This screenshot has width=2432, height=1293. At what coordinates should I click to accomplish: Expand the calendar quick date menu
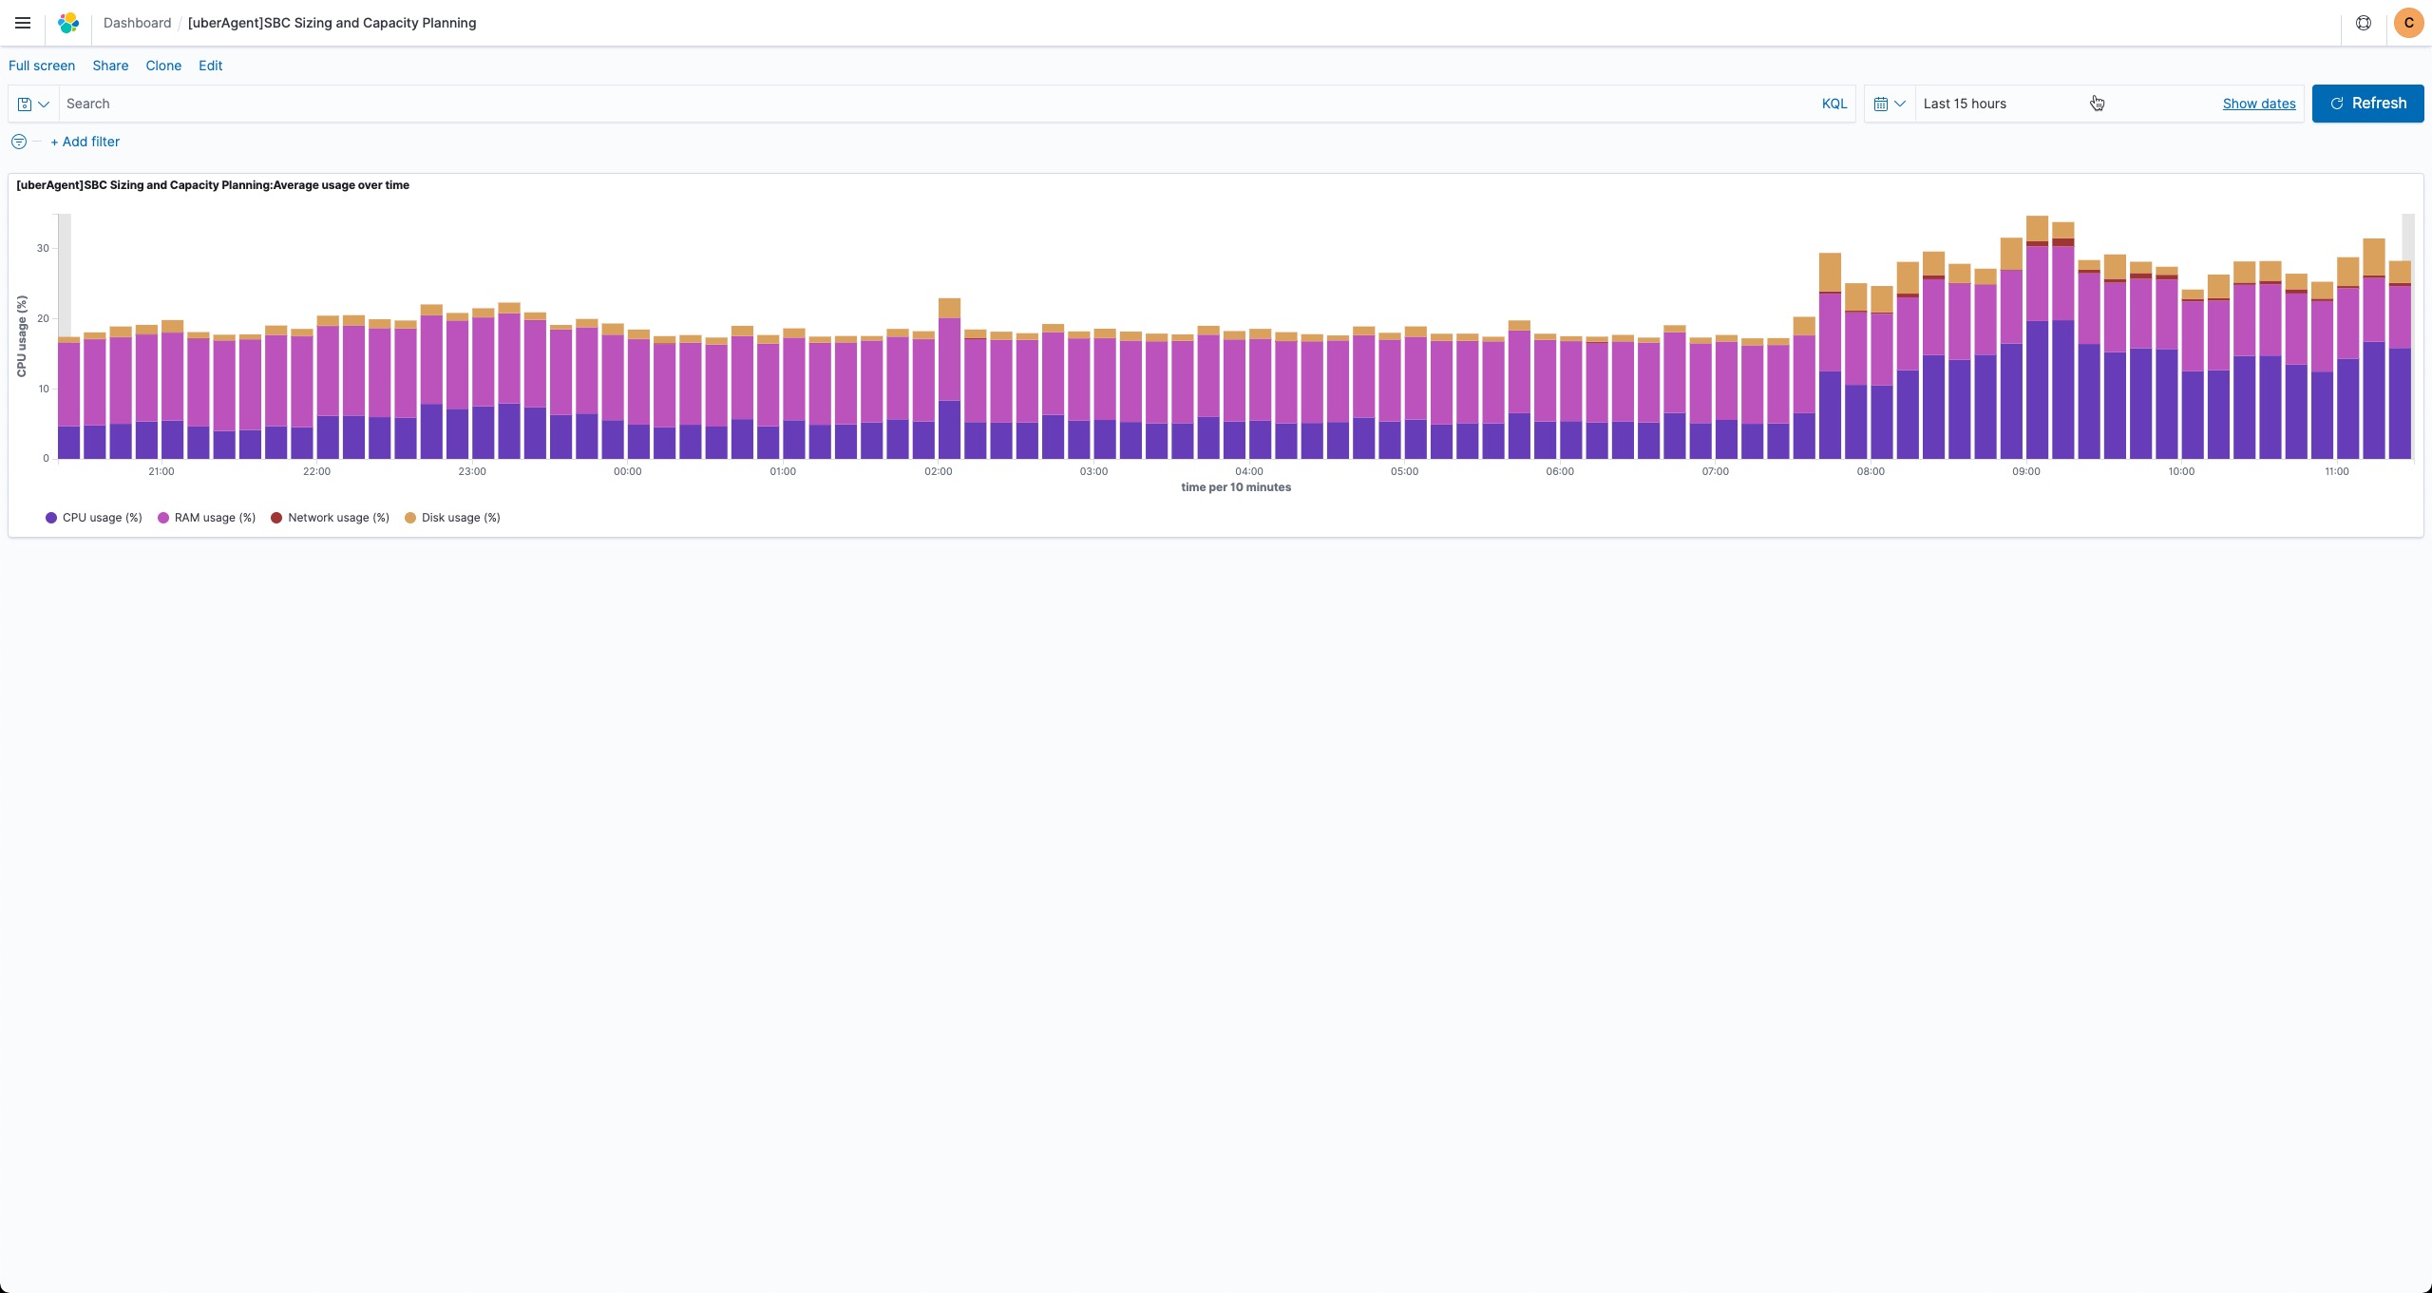[1889, 104]
